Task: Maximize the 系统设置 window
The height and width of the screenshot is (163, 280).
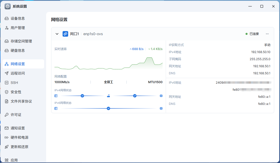Action: pyautogui.click(x=262, y=6)
